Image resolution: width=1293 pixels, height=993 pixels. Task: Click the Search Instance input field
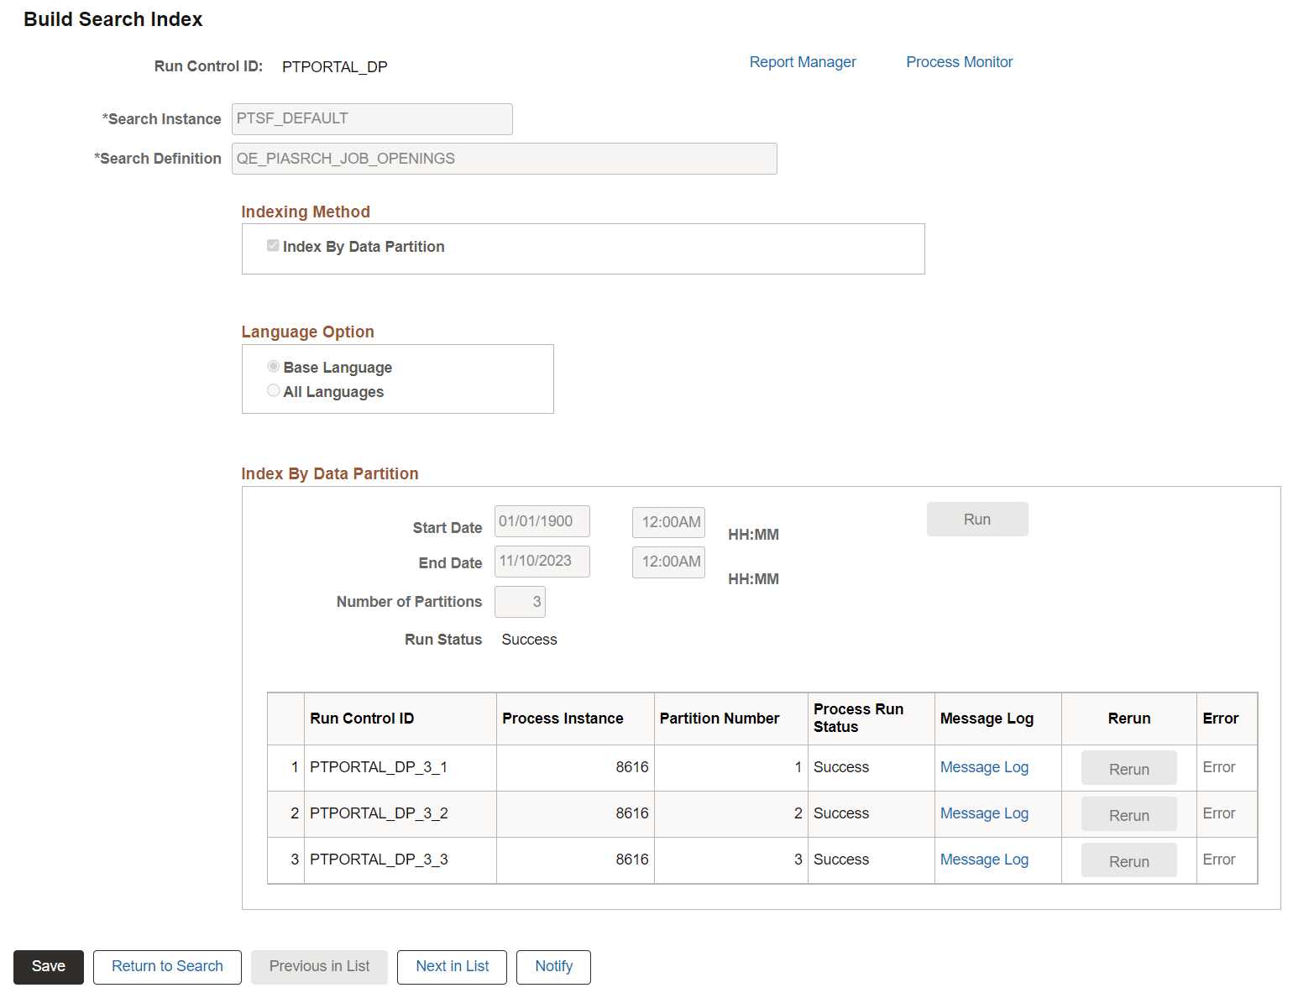coord(372,118)
